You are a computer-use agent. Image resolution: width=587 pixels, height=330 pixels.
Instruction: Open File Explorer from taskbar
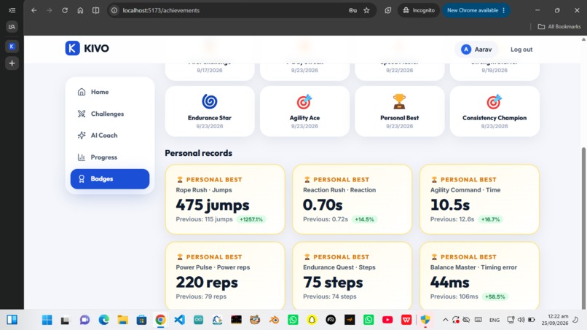click(123, 320)
